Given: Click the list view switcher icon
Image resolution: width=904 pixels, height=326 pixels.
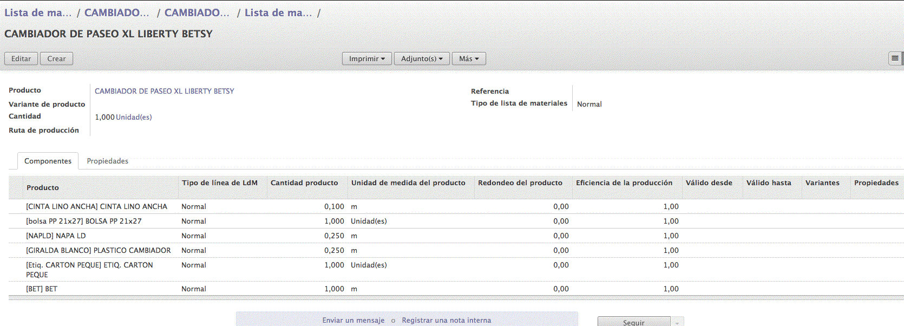Looking at the screenshot, I should tap(895, 58).
